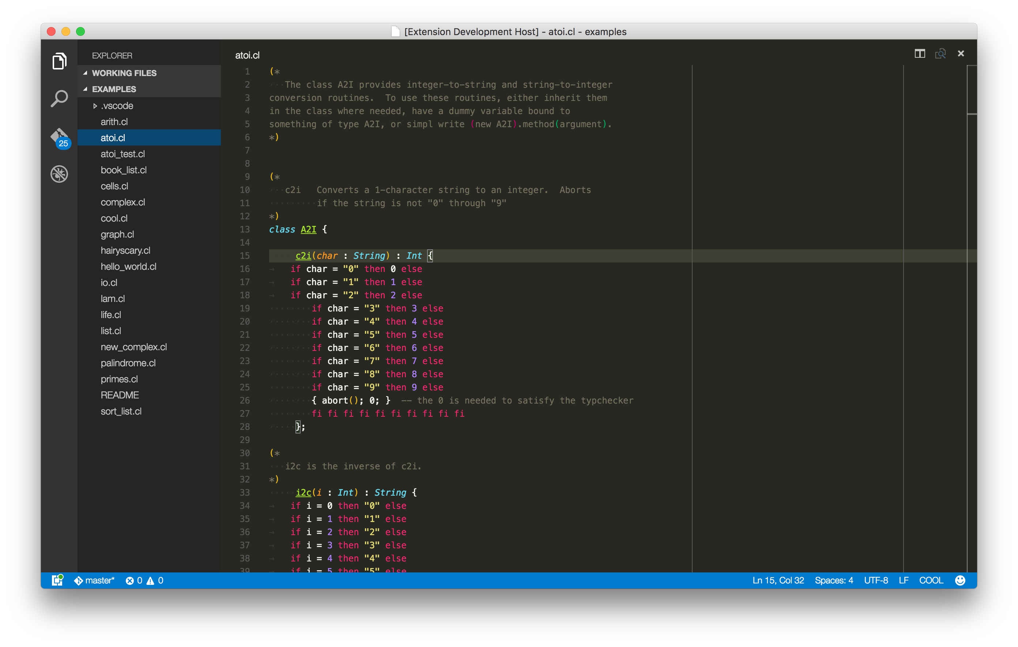Click the Open Preview icon
The image size is (1018, 647).
(940, 54)
